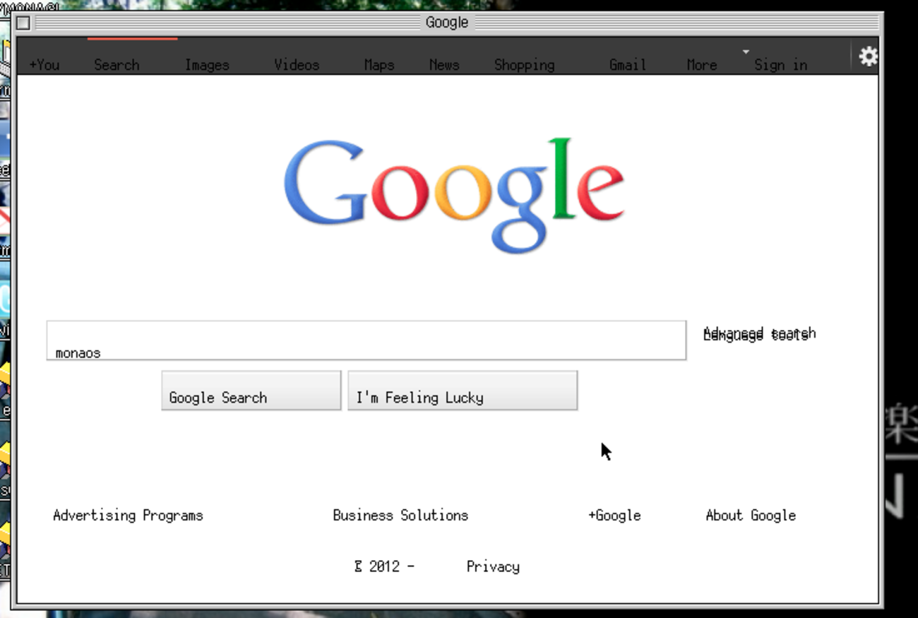Select the Search tab
The image size is (918, 618).
click(x=117, y=65)
